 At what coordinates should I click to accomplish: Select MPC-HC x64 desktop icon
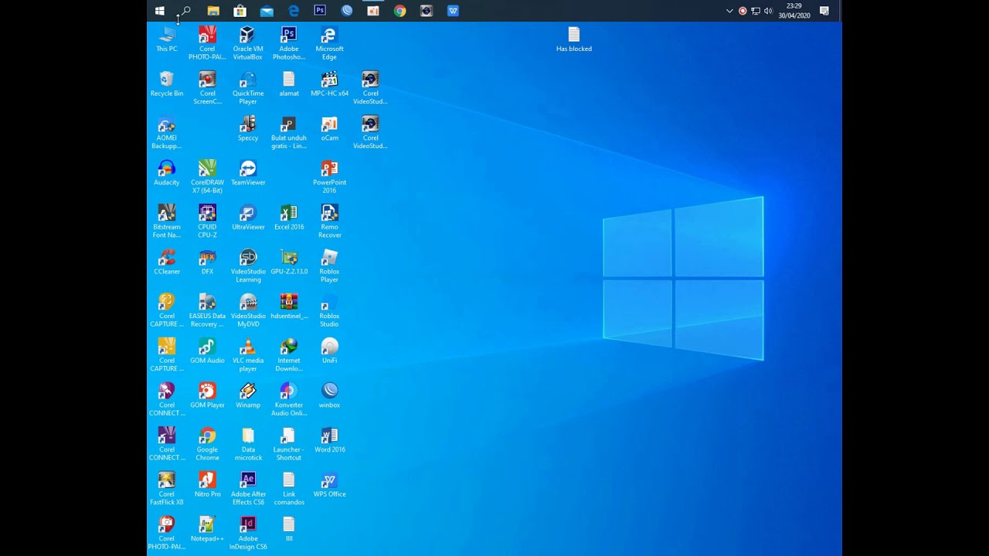tap(330, 84)
